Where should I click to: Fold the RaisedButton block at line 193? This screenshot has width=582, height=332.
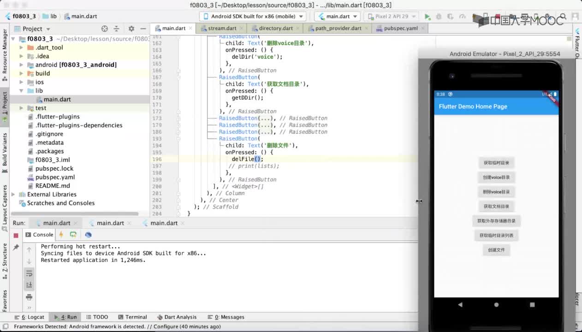click(178, 139)
